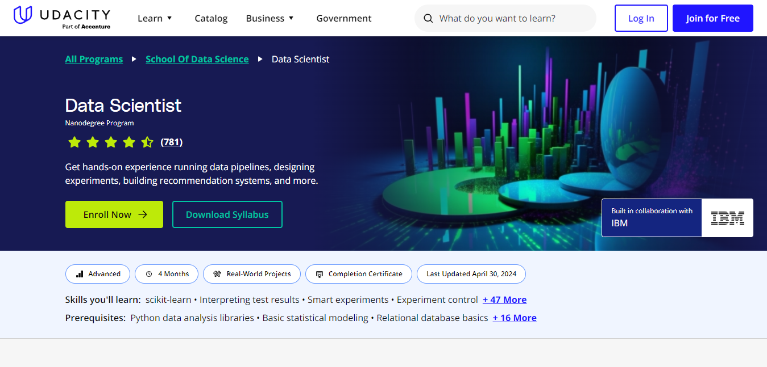Click the Real-World Projects tools icon
Image resolution: width=767 pixels, height=367 pixels.
point(217,274)
